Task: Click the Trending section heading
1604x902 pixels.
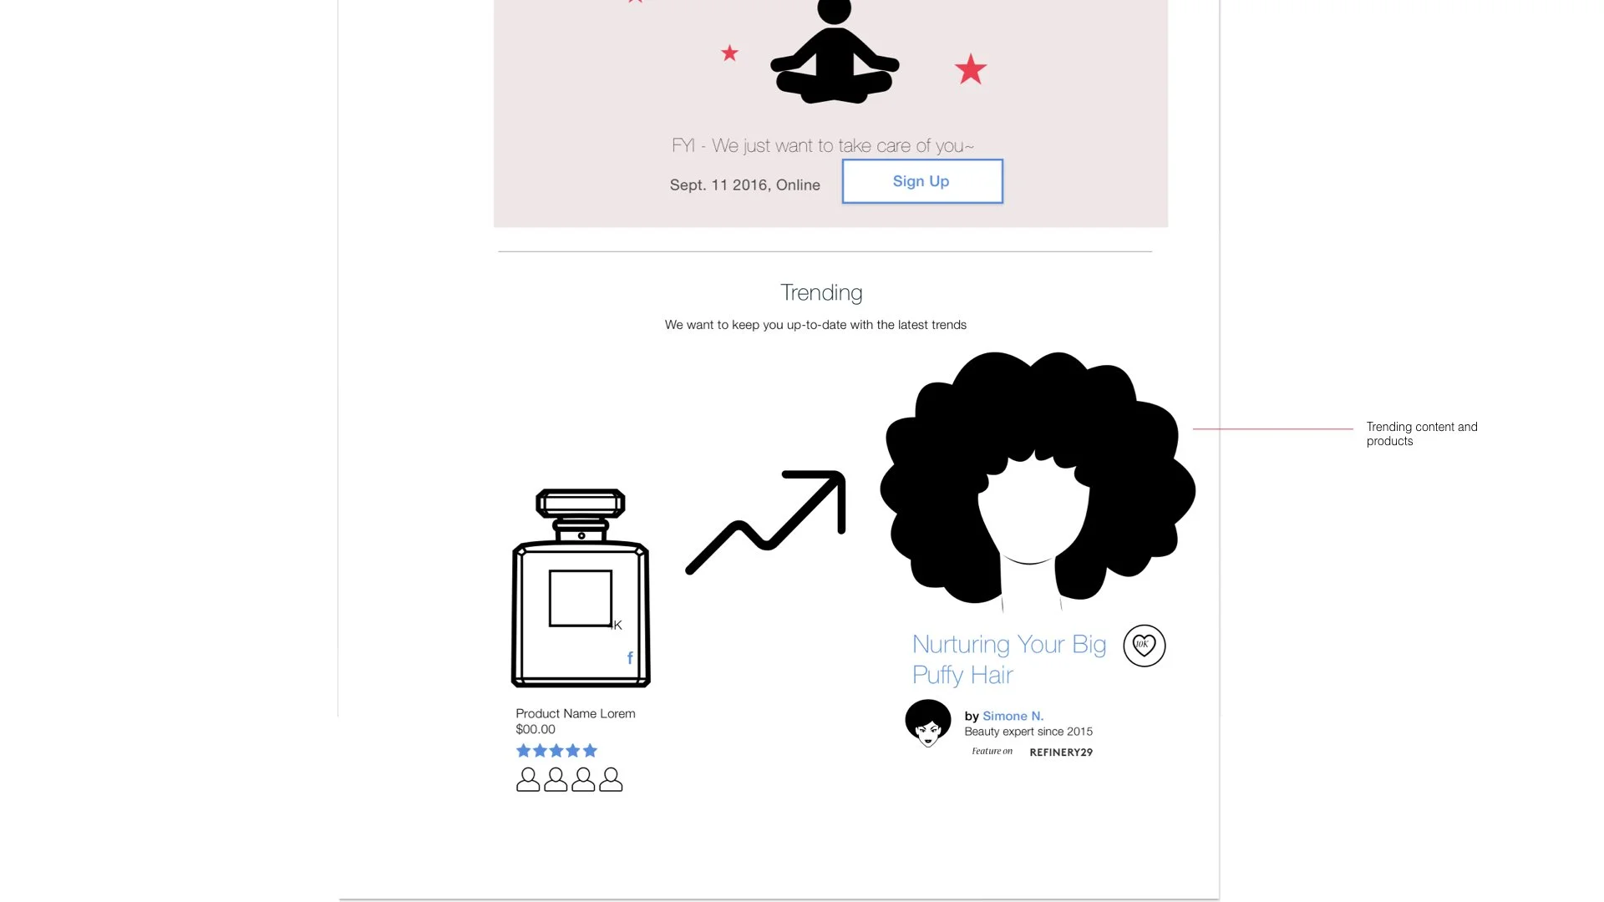Action: pyautogui.click(x=821, y=293)
